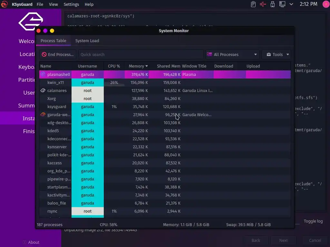Click the End Process button
This screenshot has height=247, width=330.
click(x=58, y=54)
